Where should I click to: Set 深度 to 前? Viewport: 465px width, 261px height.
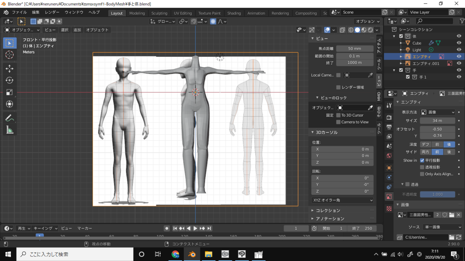point(437,144)
